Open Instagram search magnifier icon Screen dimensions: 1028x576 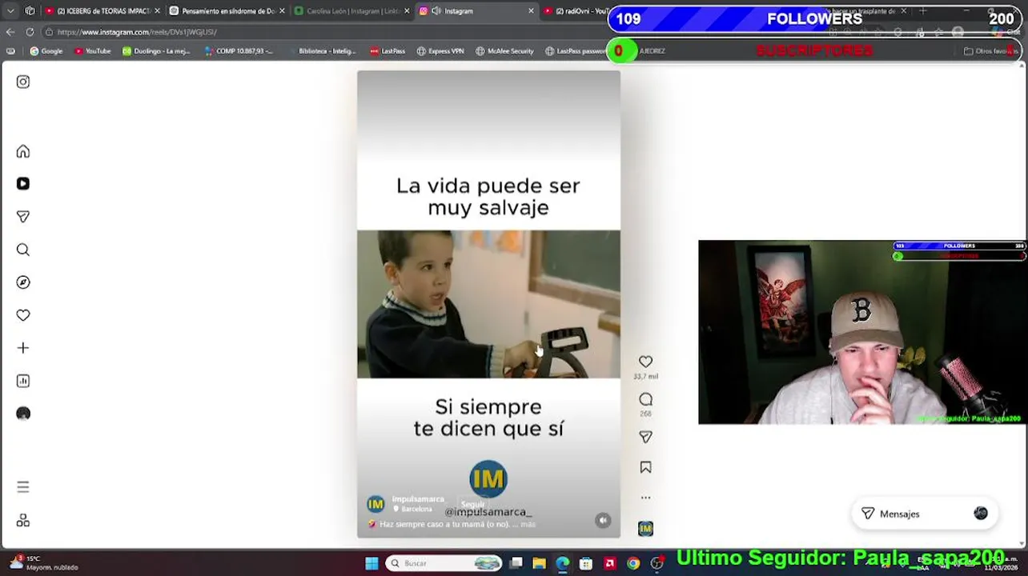click(23, 250)
